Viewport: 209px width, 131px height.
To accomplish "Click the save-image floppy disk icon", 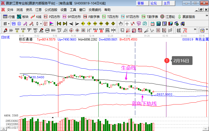I will pos(171,24).
